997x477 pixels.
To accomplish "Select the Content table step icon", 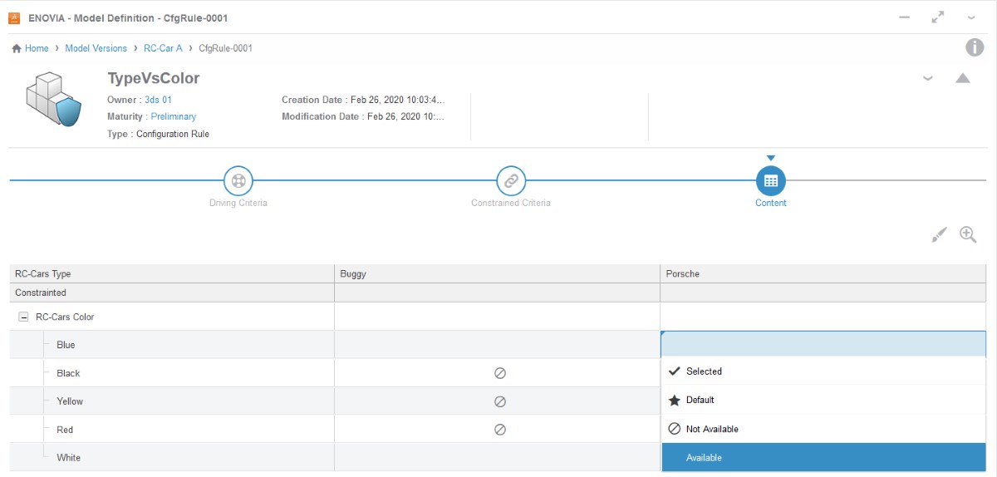I will 770,180.
